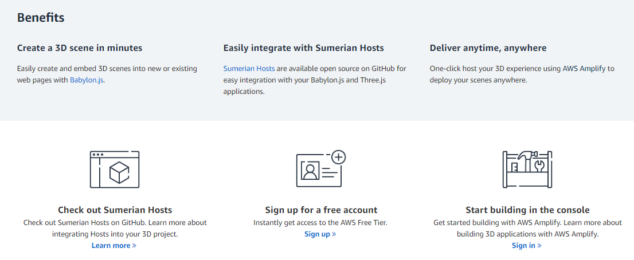Click the ID card with plus icon
The height and width of the screenshot is (260, 634).
321,169
